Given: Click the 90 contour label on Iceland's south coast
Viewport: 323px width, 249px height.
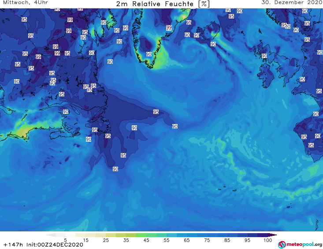Looking at the screenshot, I should (x=213, y=44).
